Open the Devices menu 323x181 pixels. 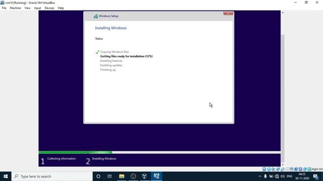[x=49, y=8]
